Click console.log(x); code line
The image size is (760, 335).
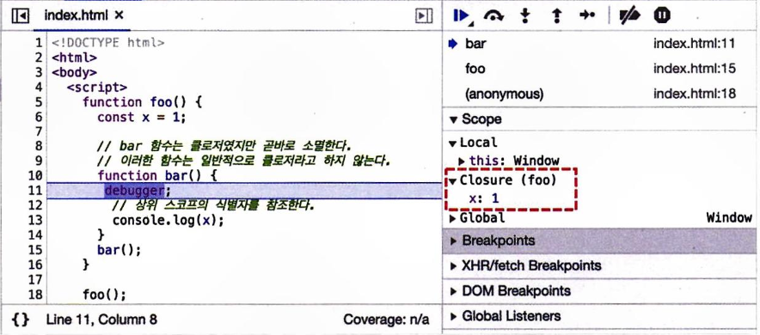(x=169, y=220)
